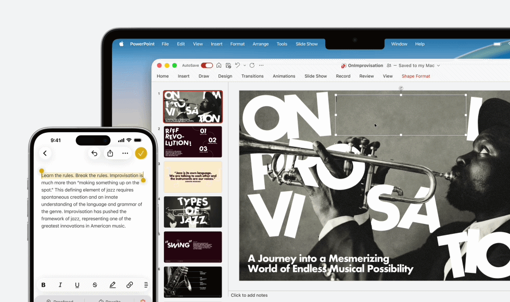Open the File menu

(x=165, y=44)
